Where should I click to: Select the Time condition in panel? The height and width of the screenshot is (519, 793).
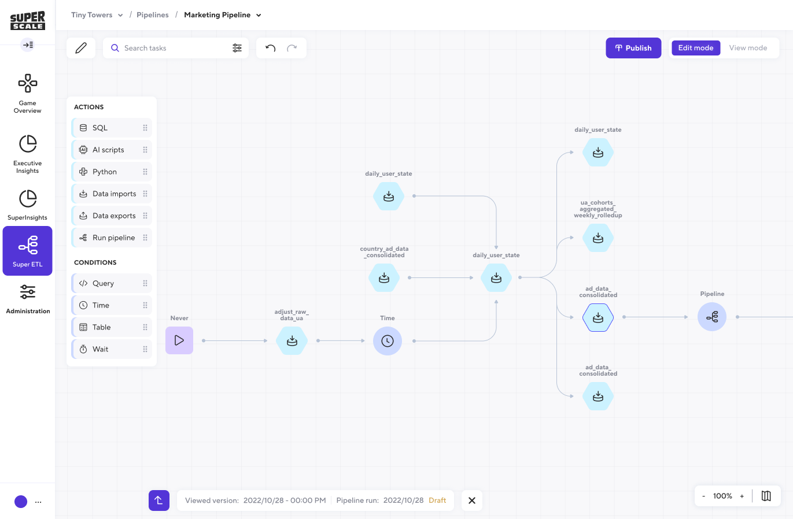click(112, 305)
